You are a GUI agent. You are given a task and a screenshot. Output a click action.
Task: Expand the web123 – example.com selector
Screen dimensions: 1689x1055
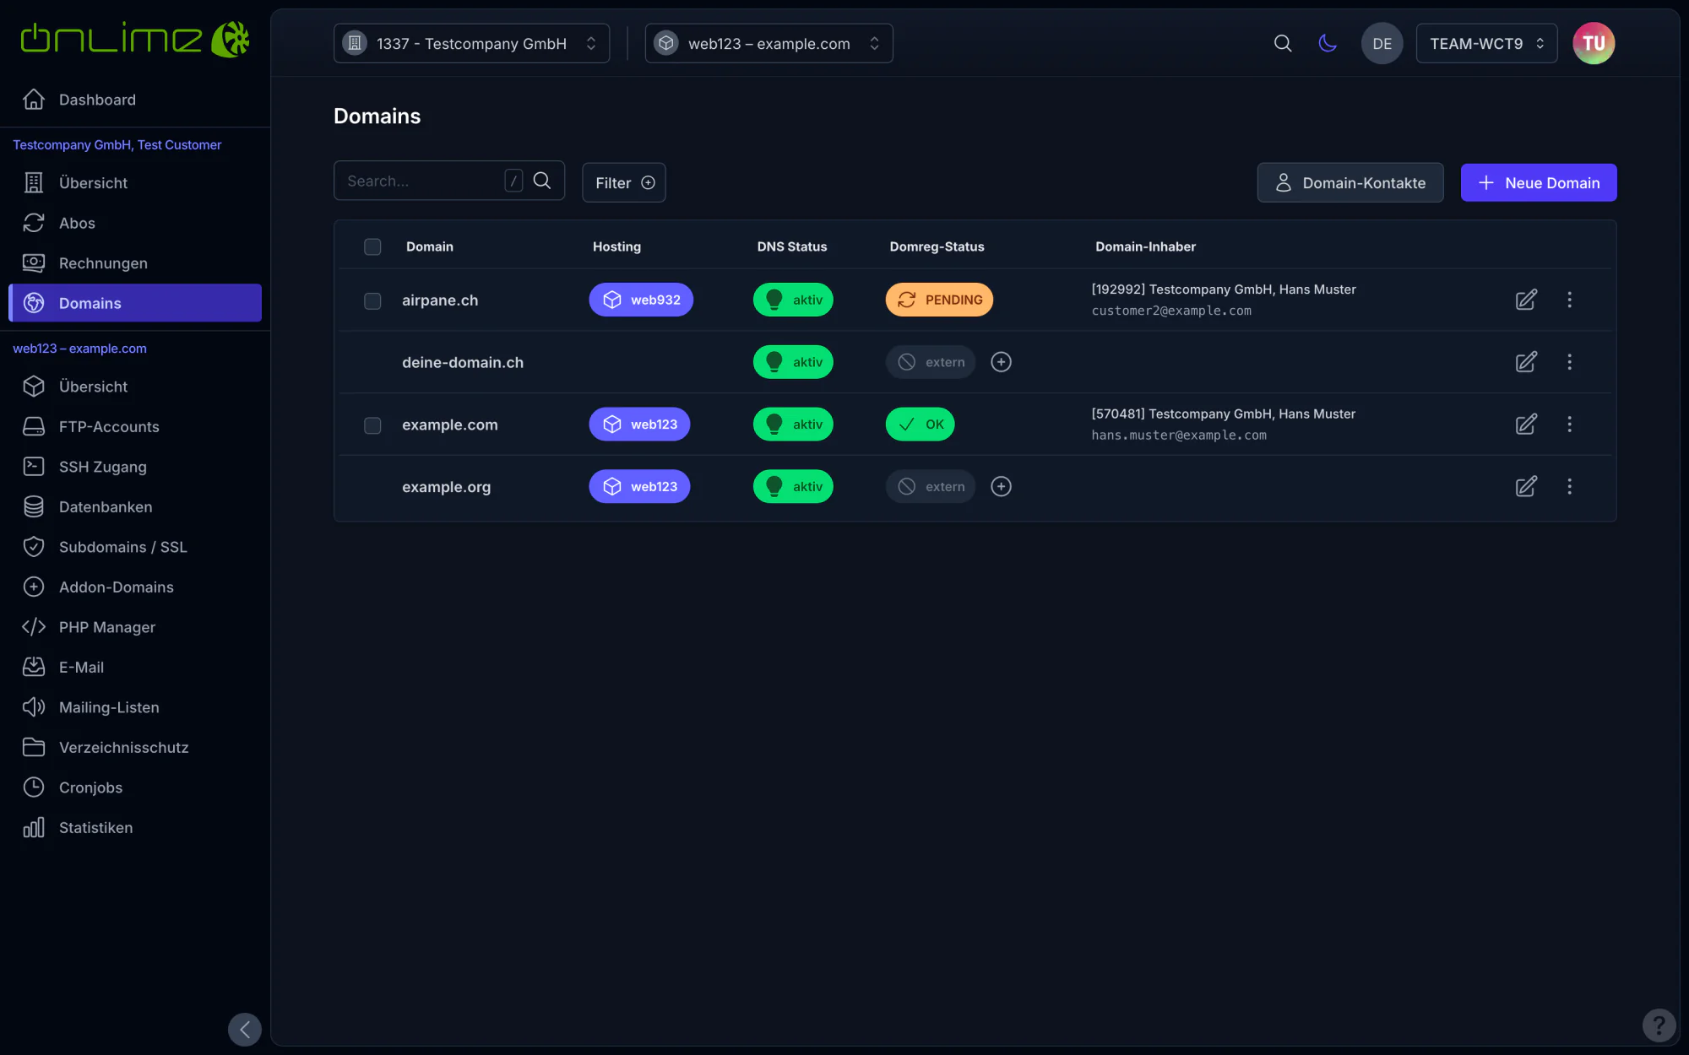pos(768,43)
